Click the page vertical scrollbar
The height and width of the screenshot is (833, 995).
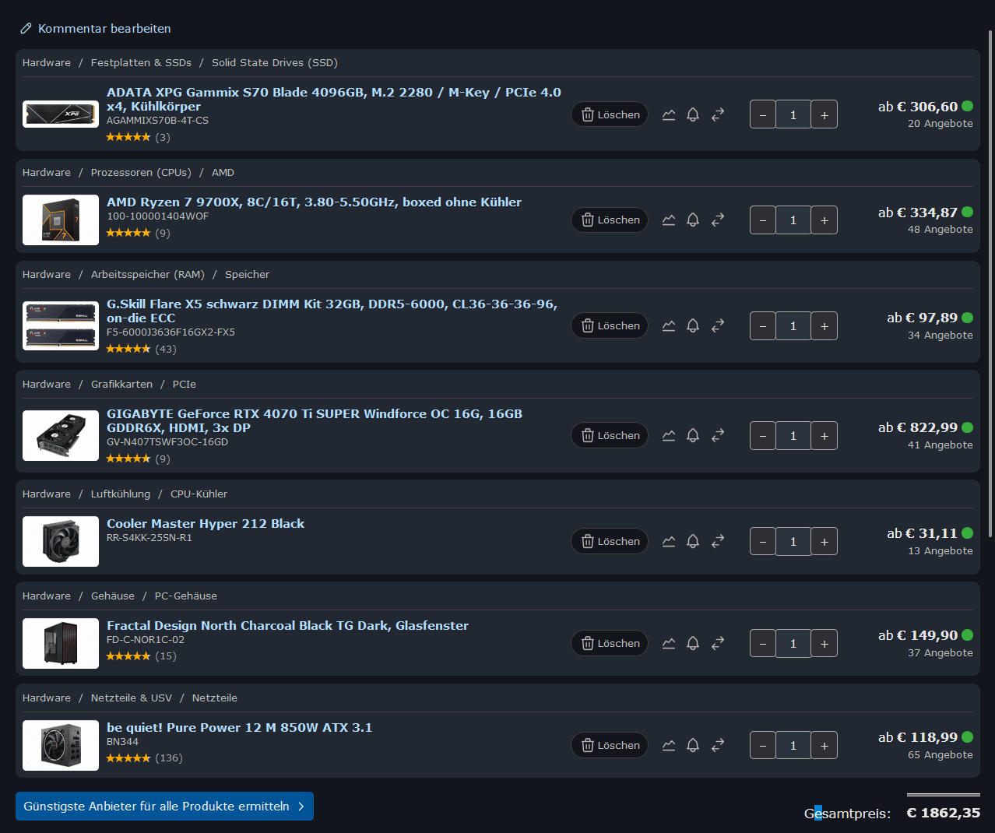pos(990,284)
